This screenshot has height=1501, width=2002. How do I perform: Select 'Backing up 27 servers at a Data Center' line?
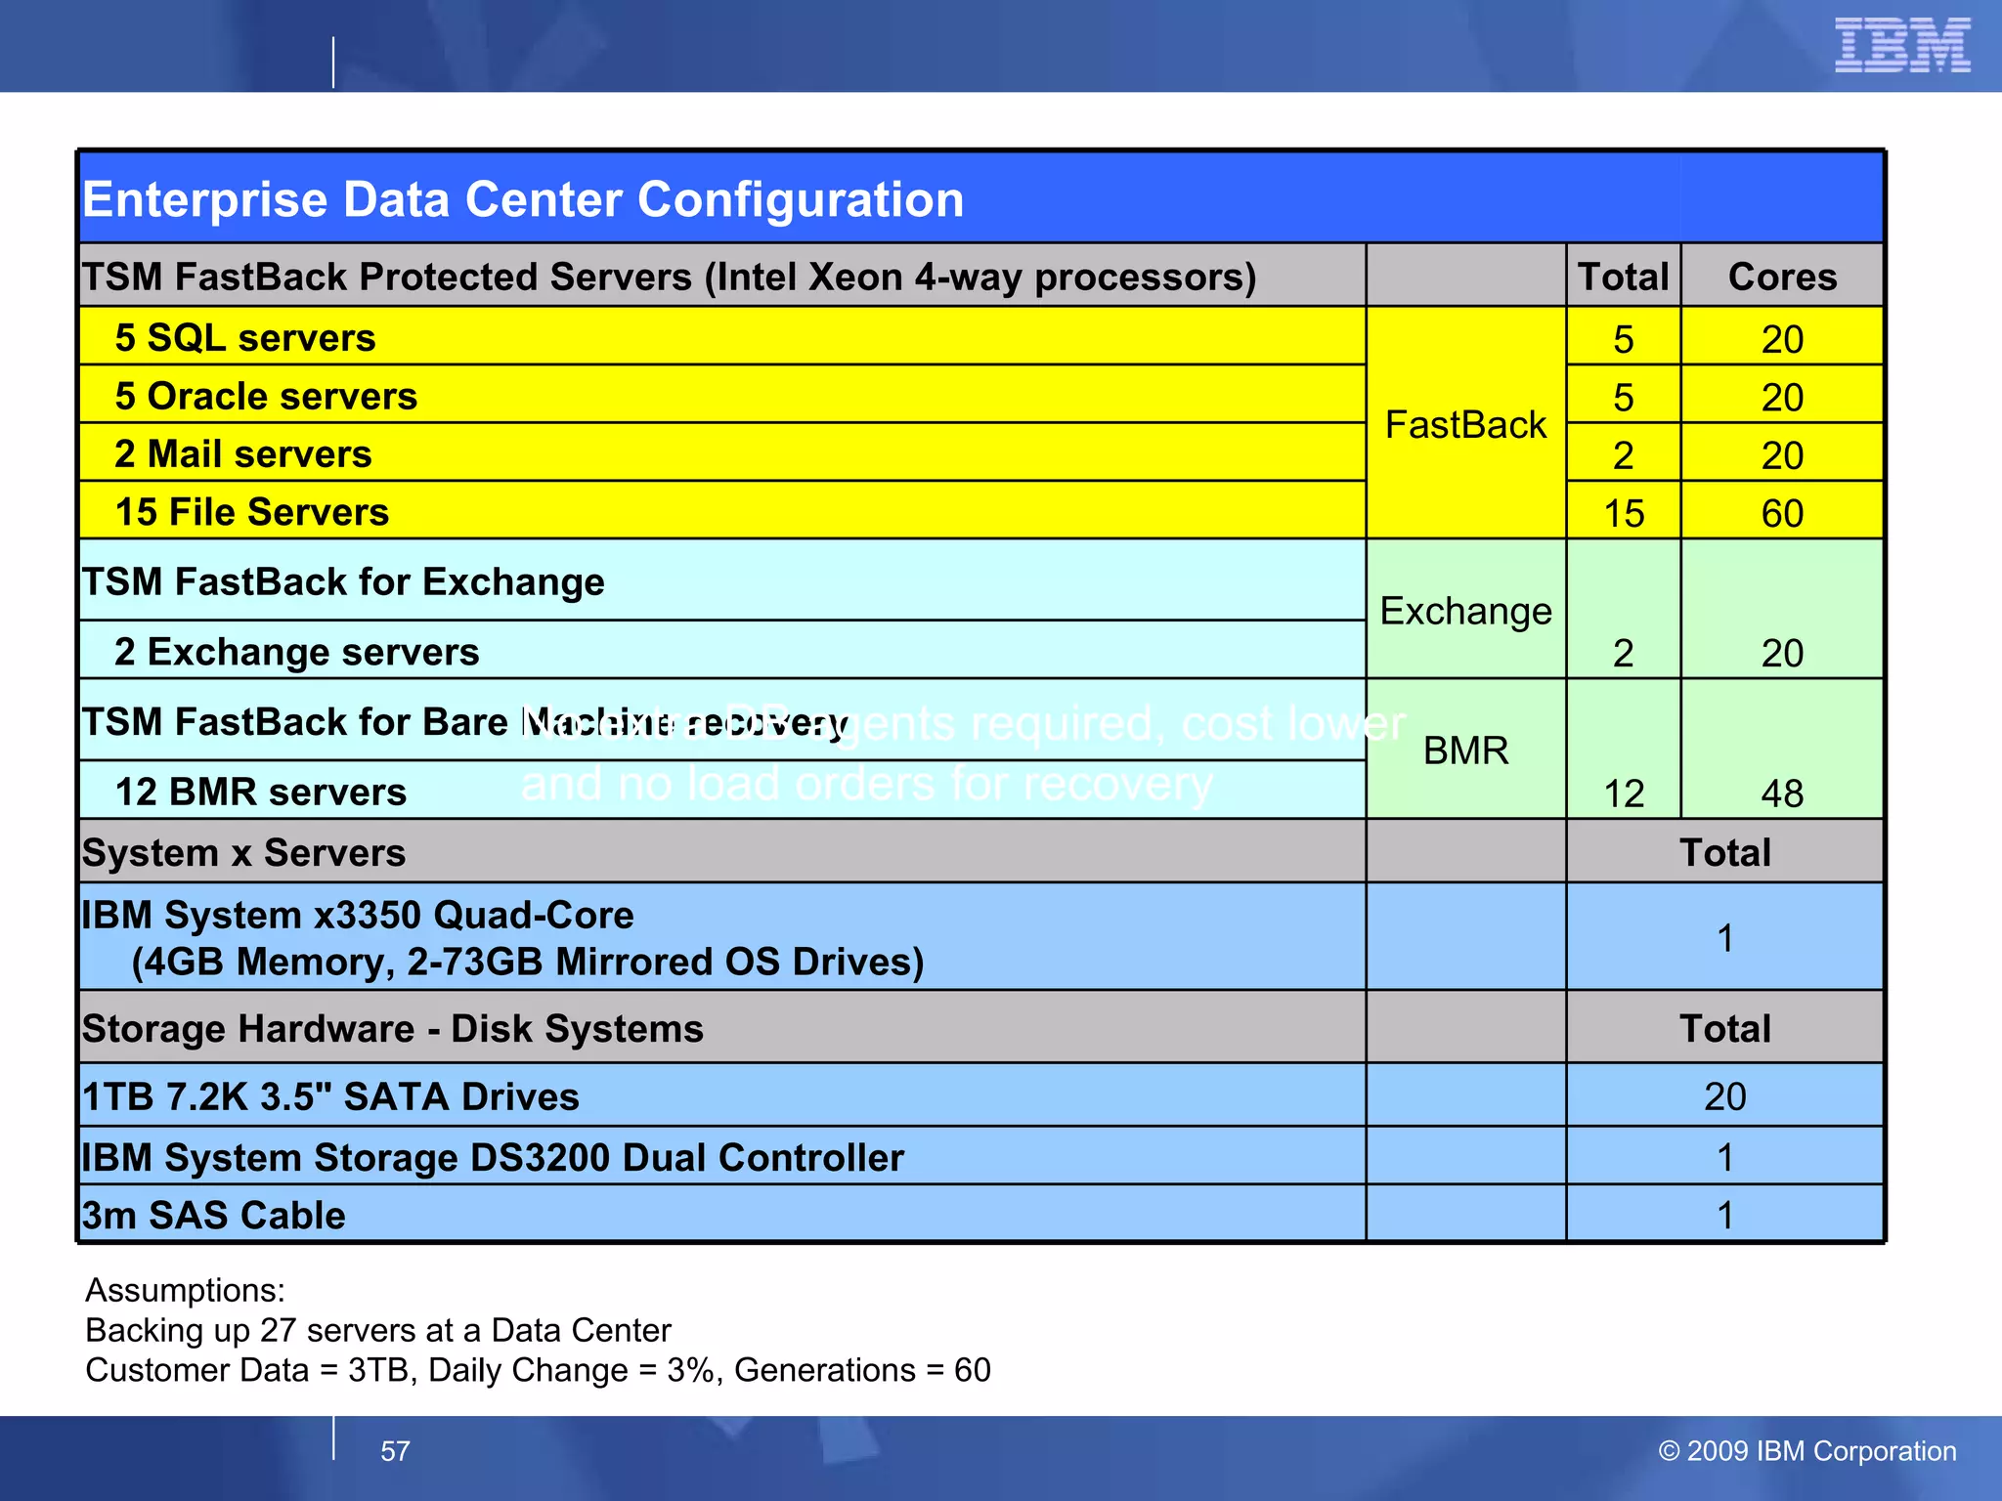(378, 1331)
